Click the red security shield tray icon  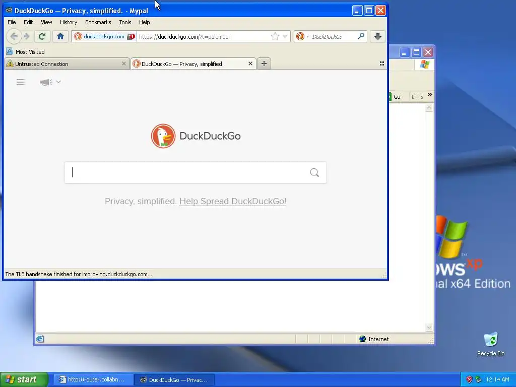coord(469,379)
